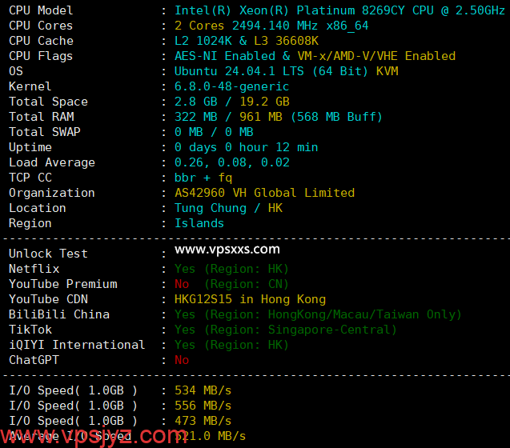510x448 pixels.
Task: Click the 'Netflix' label
Action: (34, 269)
